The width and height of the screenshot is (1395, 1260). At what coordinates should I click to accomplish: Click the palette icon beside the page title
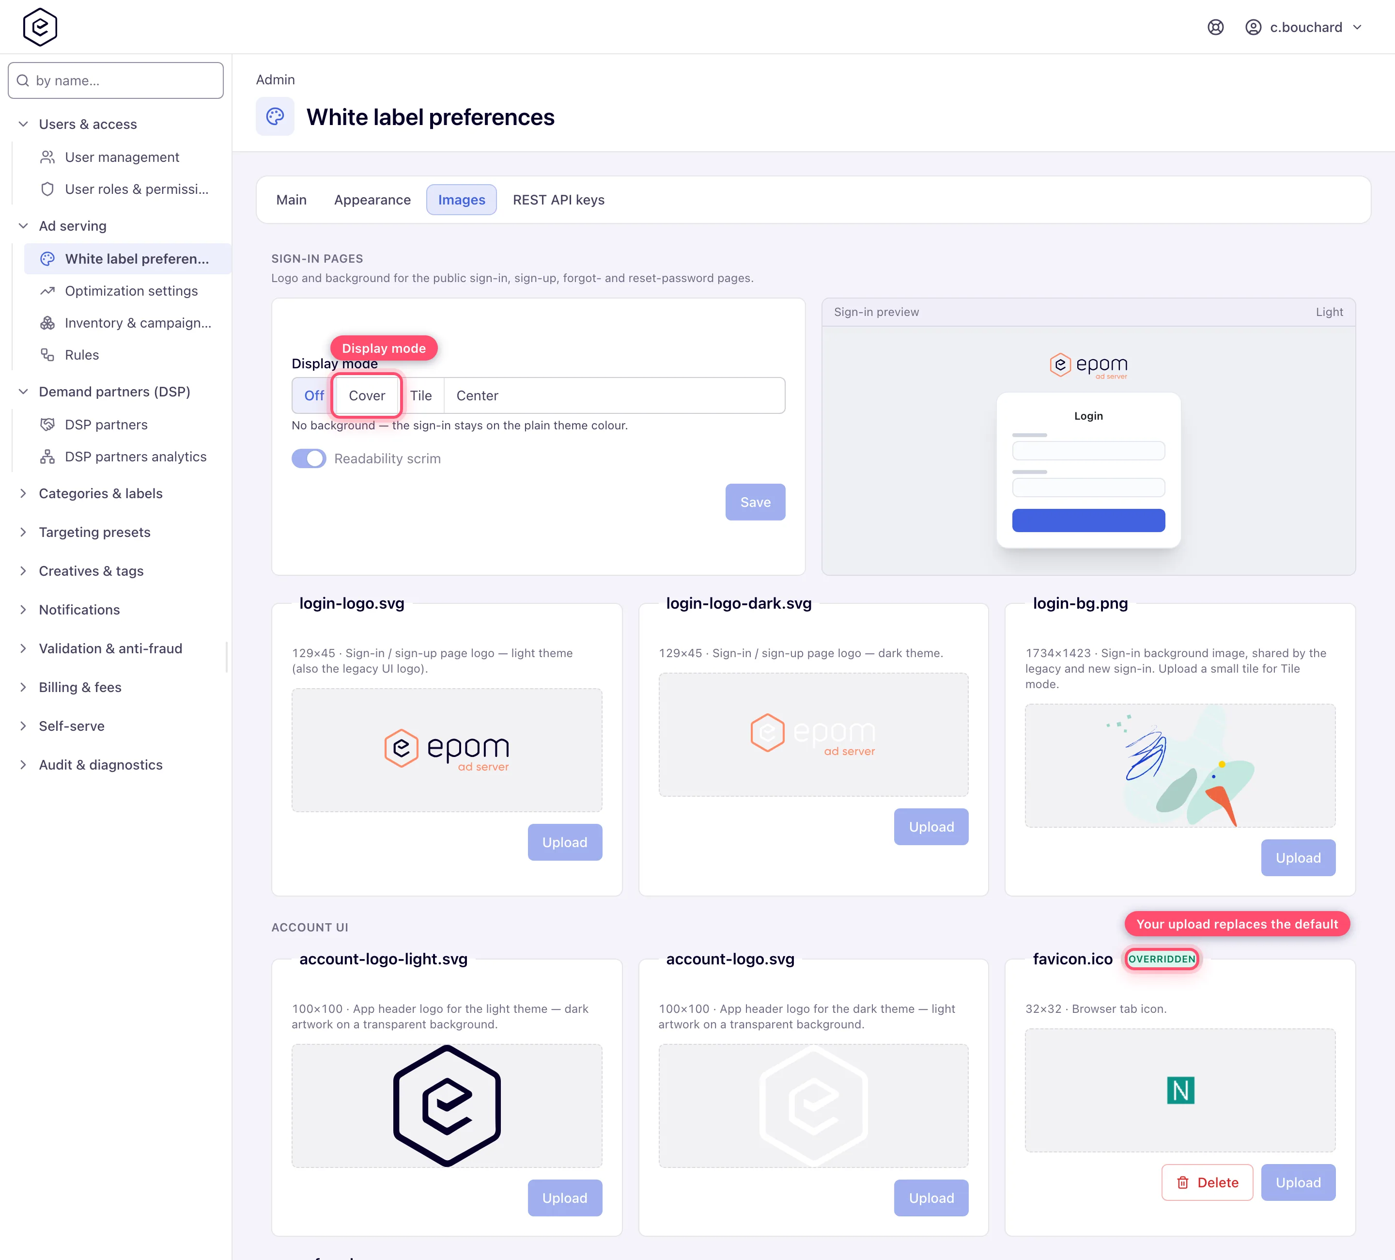coord(275,116)
